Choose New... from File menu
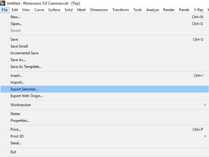 coord(104,17)
